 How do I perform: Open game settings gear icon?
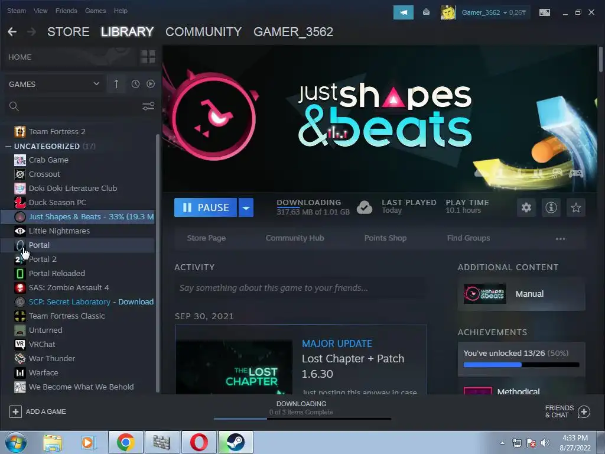[526, 207]
